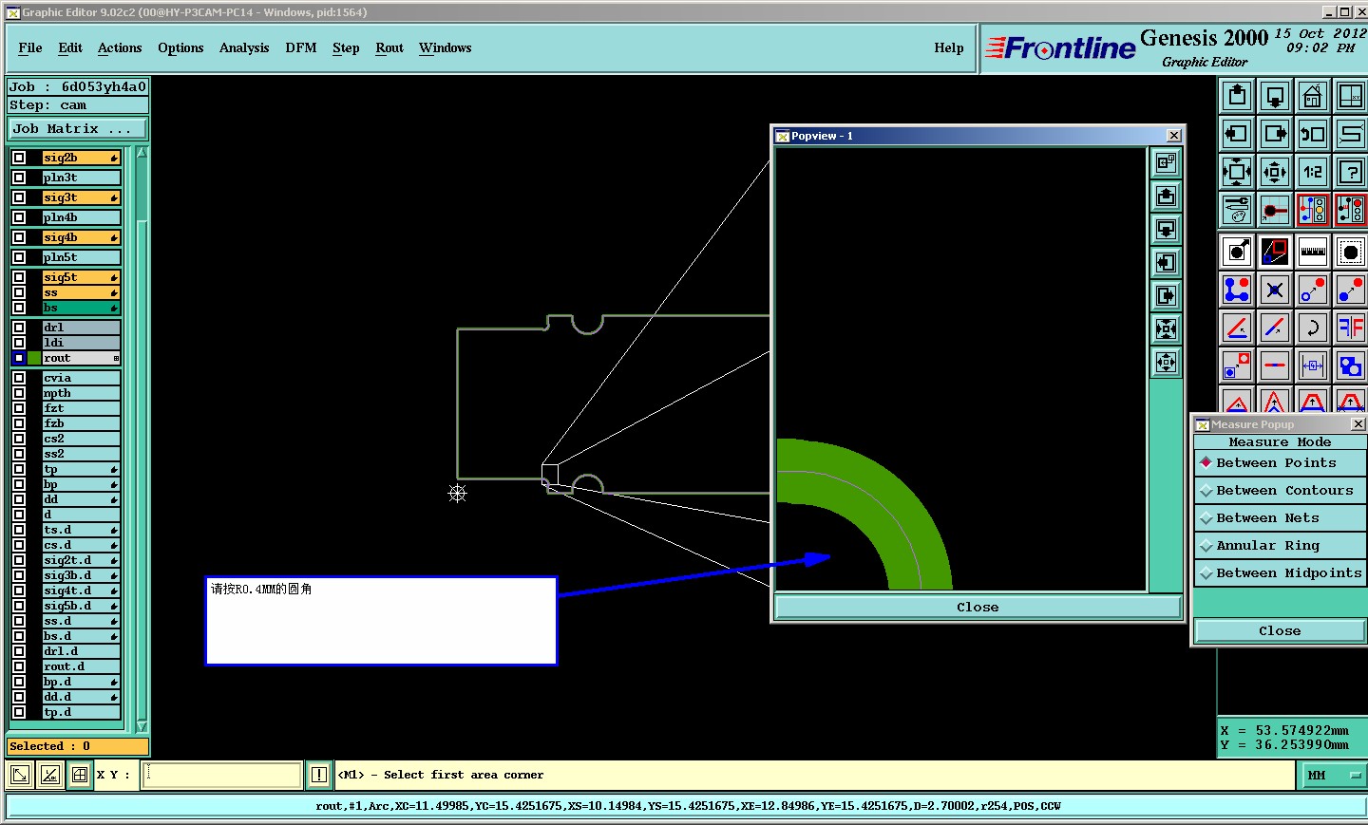The width and height of the screenshot is (1368, 825).
Task: Open the Rout menu
Action: coord(389,47)
